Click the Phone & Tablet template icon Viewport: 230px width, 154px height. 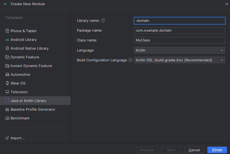tap(7, 31)
